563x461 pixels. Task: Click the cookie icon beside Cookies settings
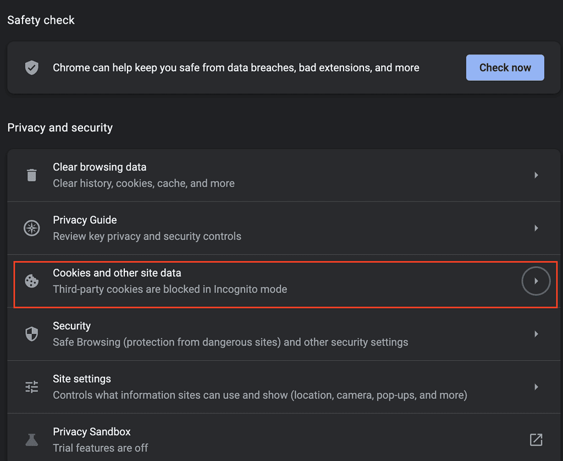[x=31, y=281]
